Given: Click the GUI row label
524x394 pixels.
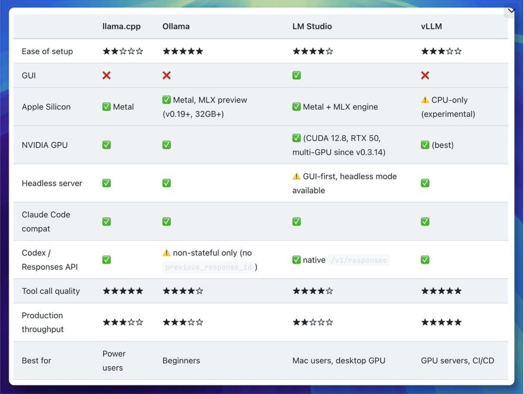Looking at the screenshot, I should click(29, 75).
